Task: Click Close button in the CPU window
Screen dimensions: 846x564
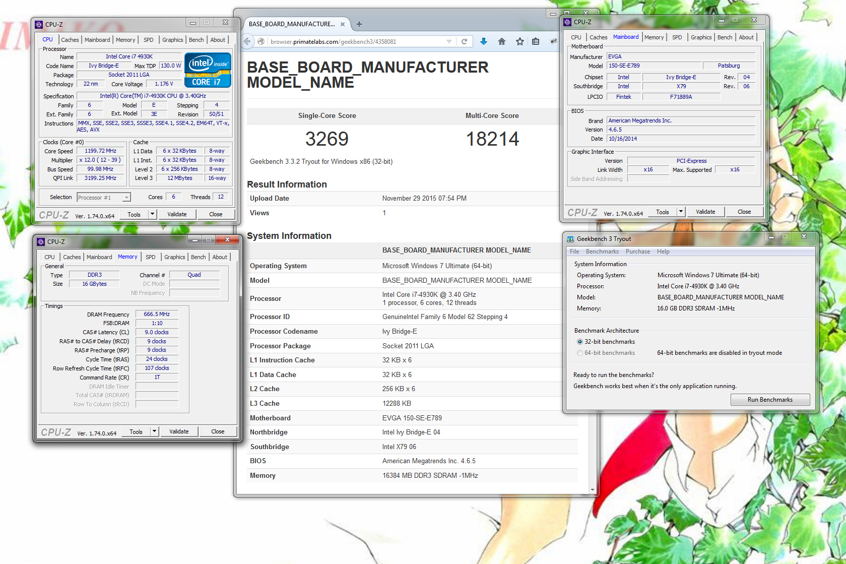Action: click(216, 214)
